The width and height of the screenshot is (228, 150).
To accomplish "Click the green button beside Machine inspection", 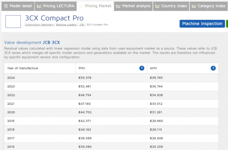I will pos(227,24).
